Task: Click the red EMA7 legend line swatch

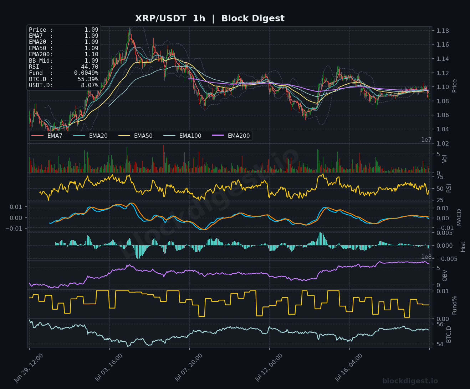Action: 37,136
